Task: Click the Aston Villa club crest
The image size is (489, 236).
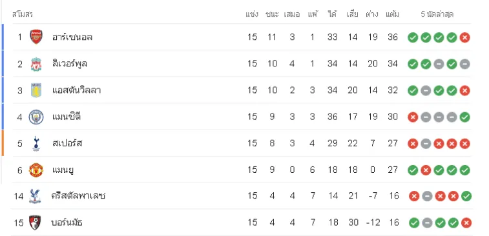Action: (x=36, y=90)
